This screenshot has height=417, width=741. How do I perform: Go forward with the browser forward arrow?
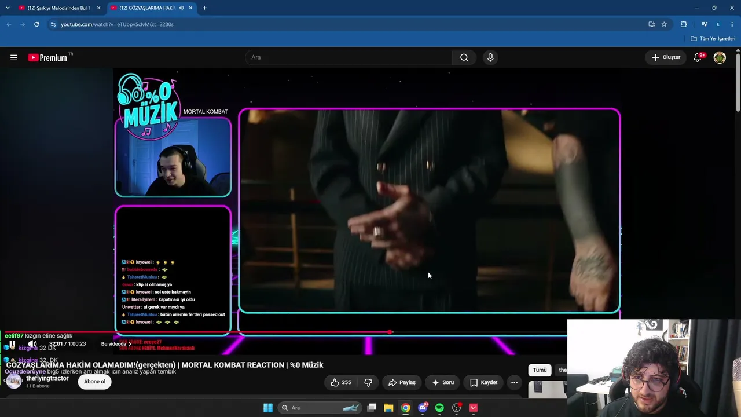23,24
